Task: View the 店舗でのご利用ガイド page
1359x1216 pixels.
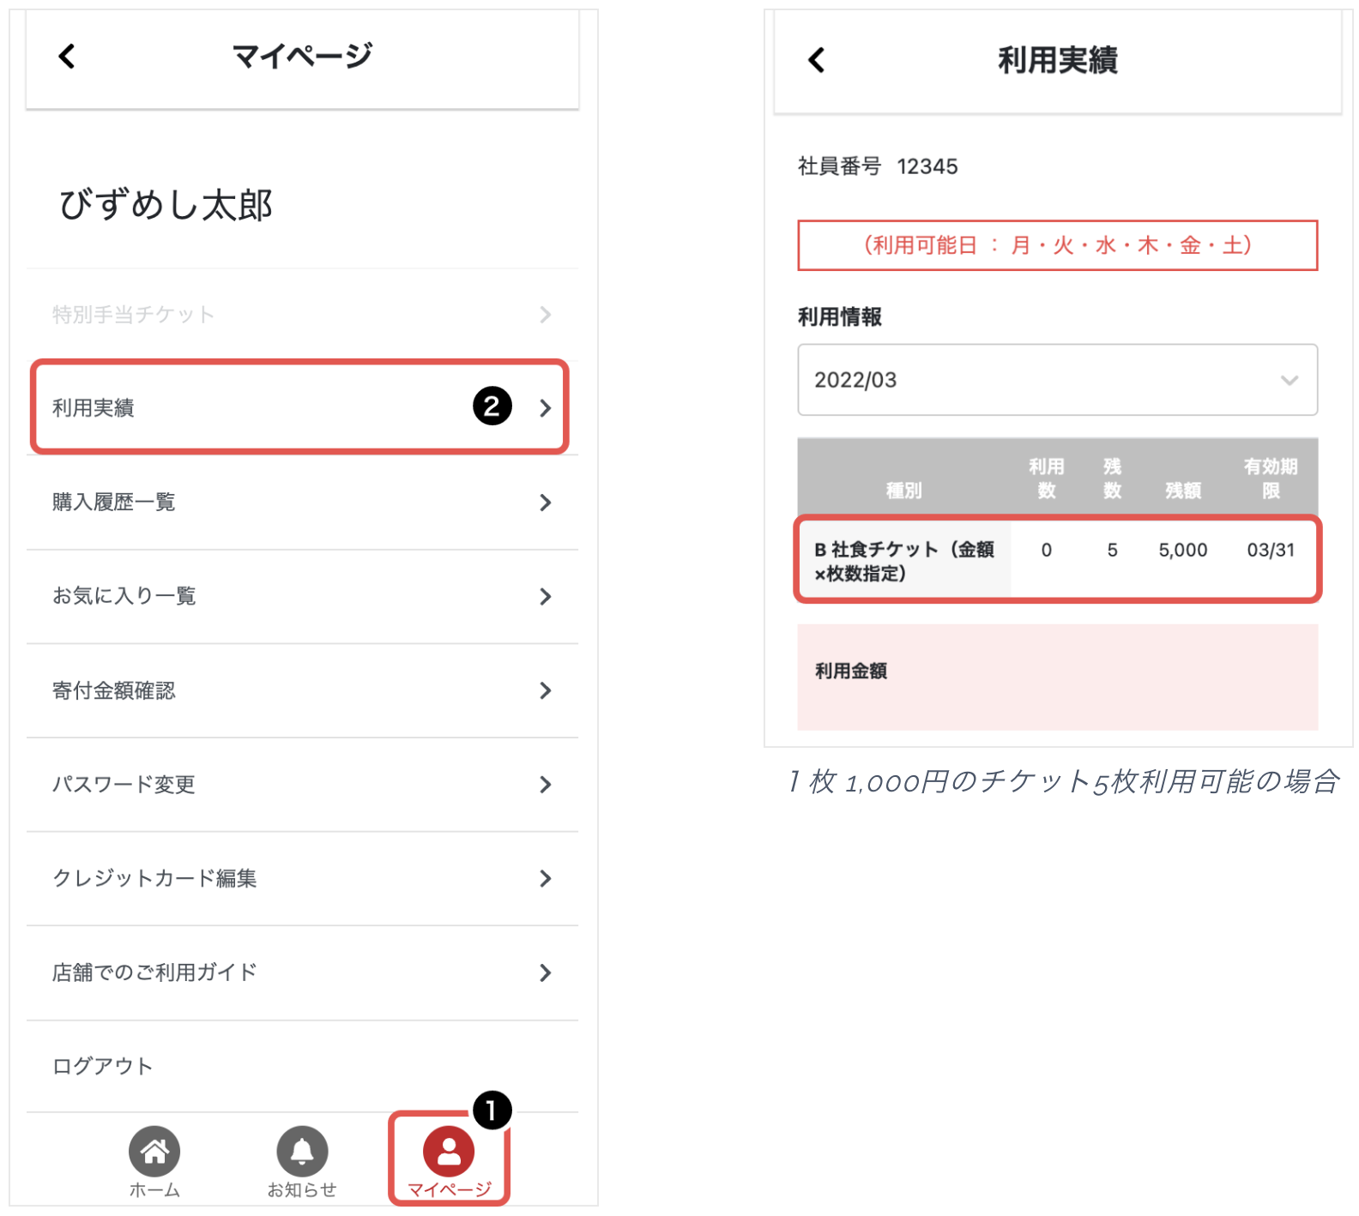Action: point(302,972)
